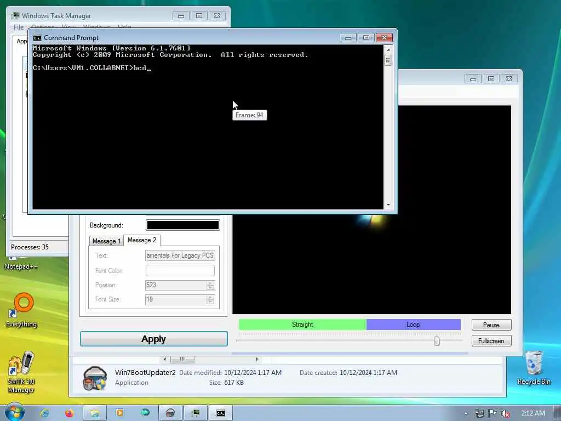Open the SMTK 3.0 Manager desktop shortcut
The image size is (561, 421).
[21, 372]
